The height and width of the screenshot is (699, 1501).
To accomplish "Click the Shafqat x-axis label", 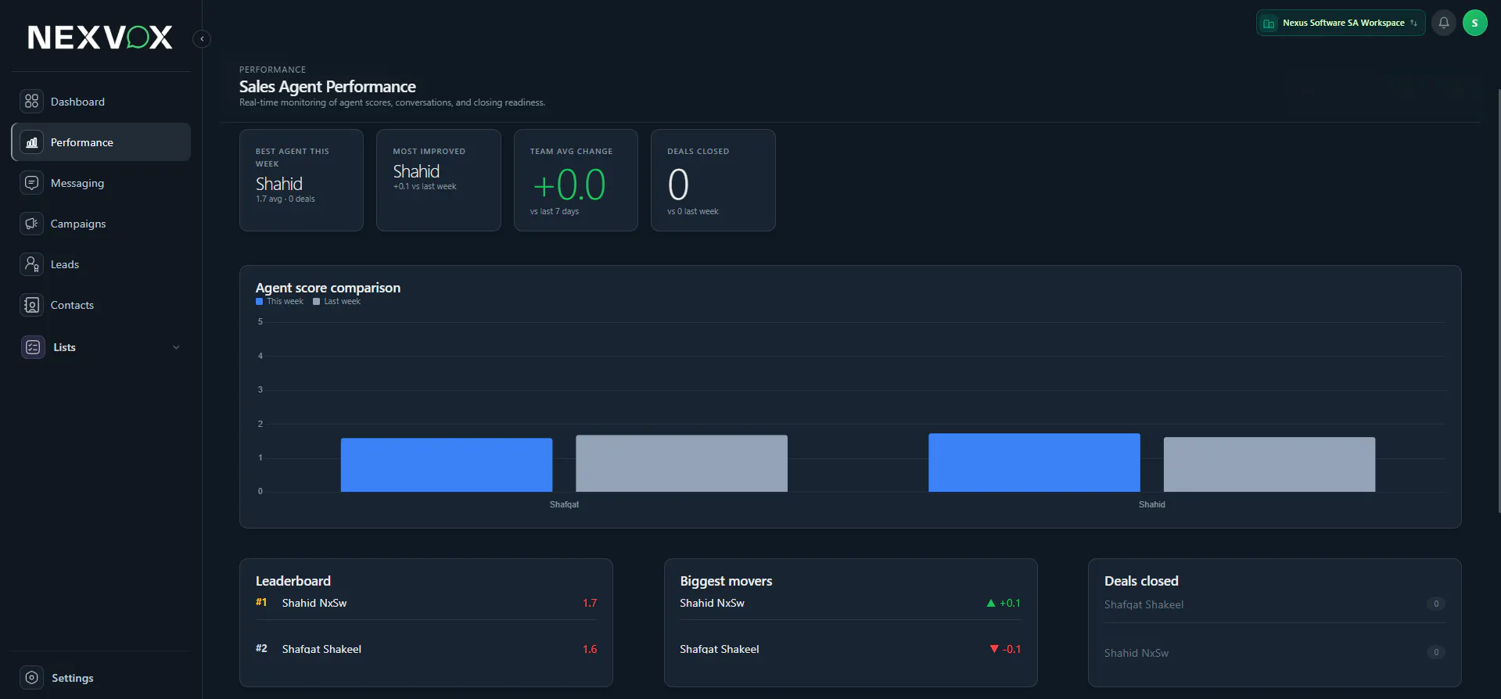I will [564, 504].
